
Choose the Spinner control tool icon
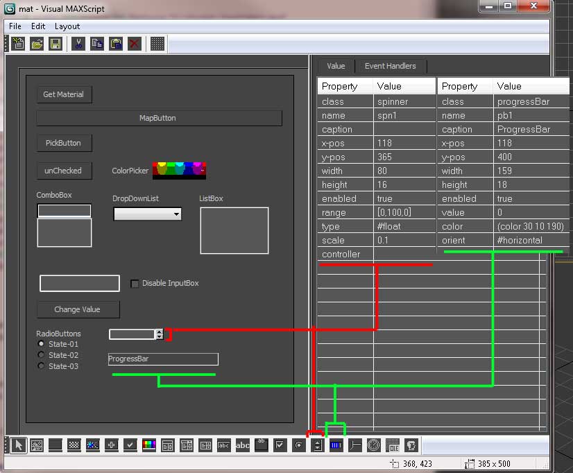click(317, 445)
